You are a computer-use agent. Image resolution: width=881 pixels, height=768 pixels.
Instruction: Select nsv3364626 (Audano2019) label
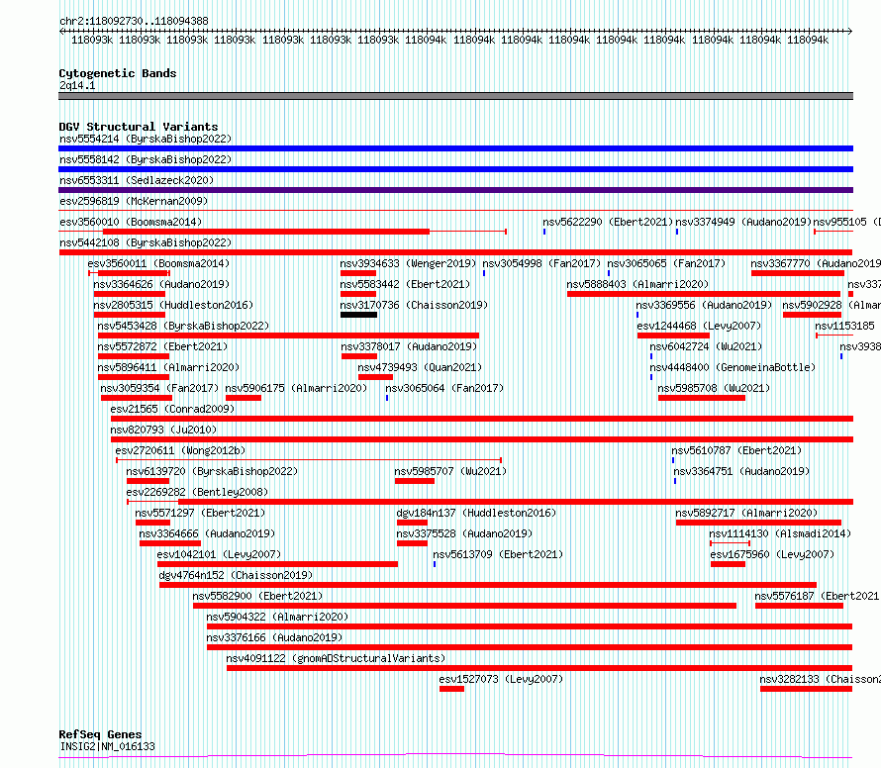pos(161,284)
